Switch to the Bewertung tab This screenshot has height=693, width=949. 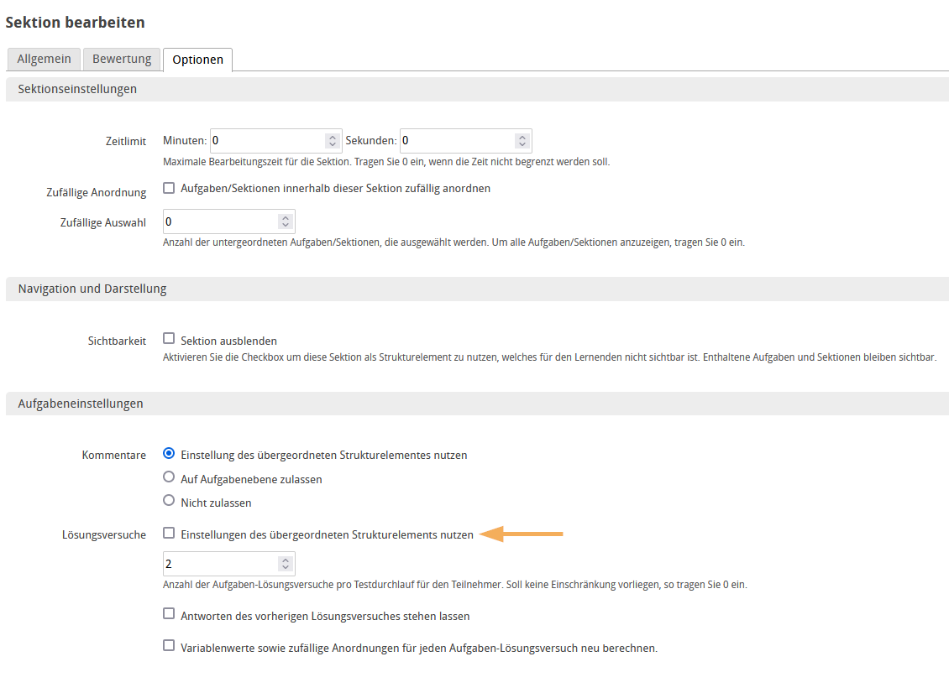[121, 59]
